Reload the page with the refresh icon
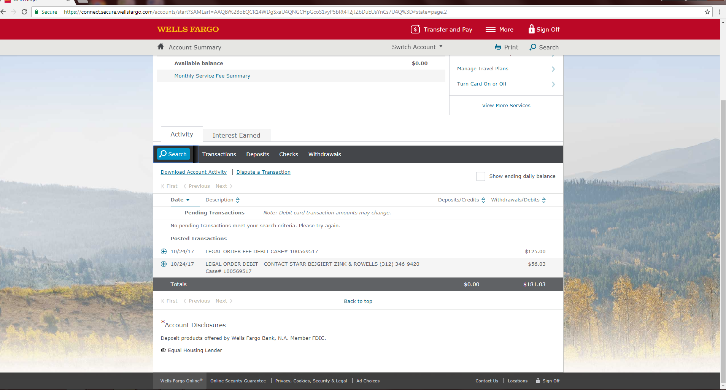Screen dimensions: 726x390 (x=24, y=12)
